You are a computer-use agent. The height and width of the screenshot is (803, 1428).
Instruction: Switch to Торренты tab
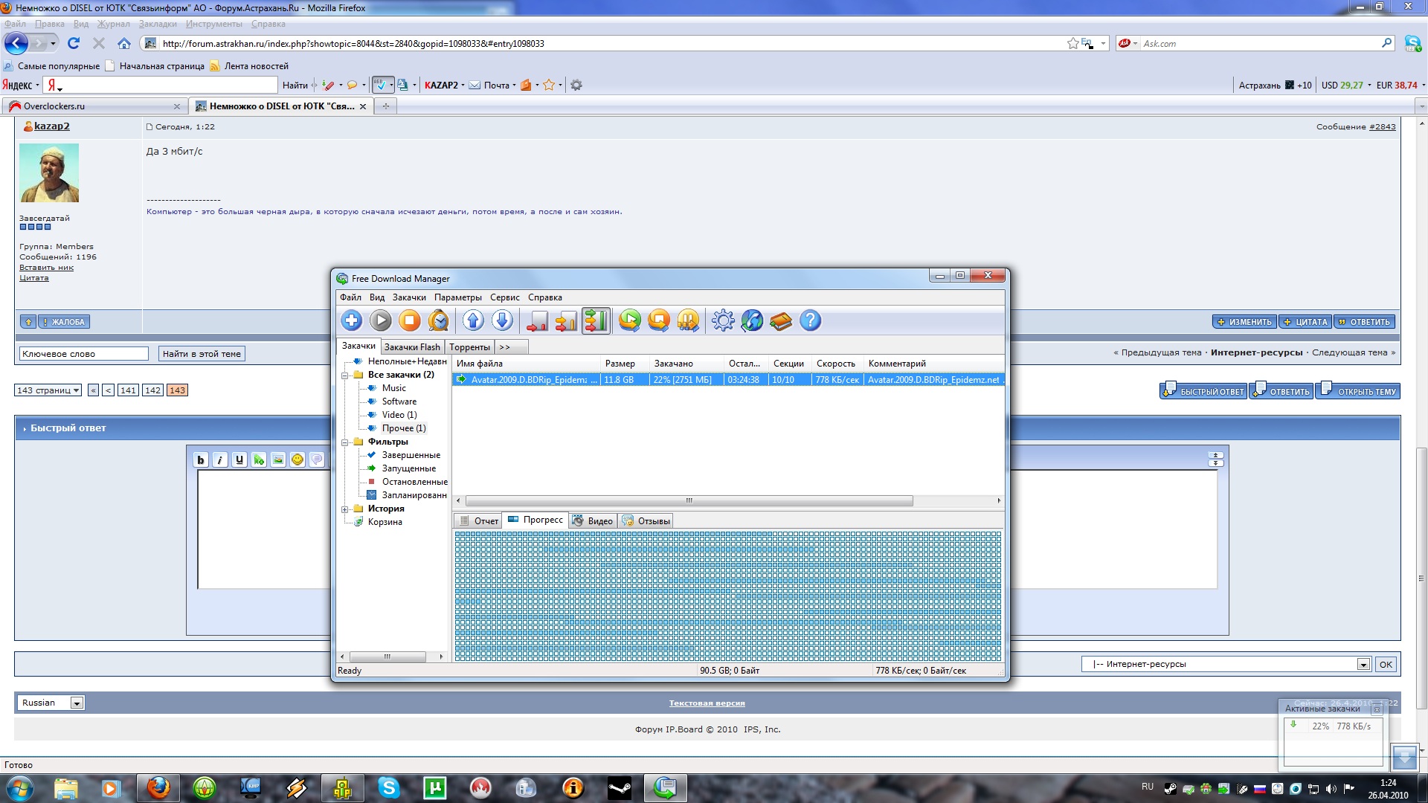click(x=469, y=347)
